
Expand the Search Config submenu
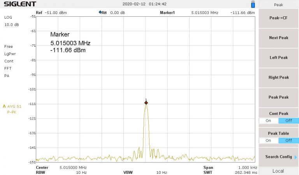[279, 157]
